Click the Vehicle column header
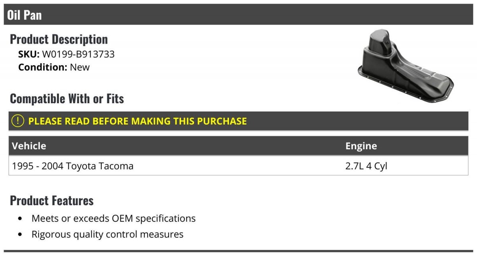This screenshot has width=477, height=256. 29,146
